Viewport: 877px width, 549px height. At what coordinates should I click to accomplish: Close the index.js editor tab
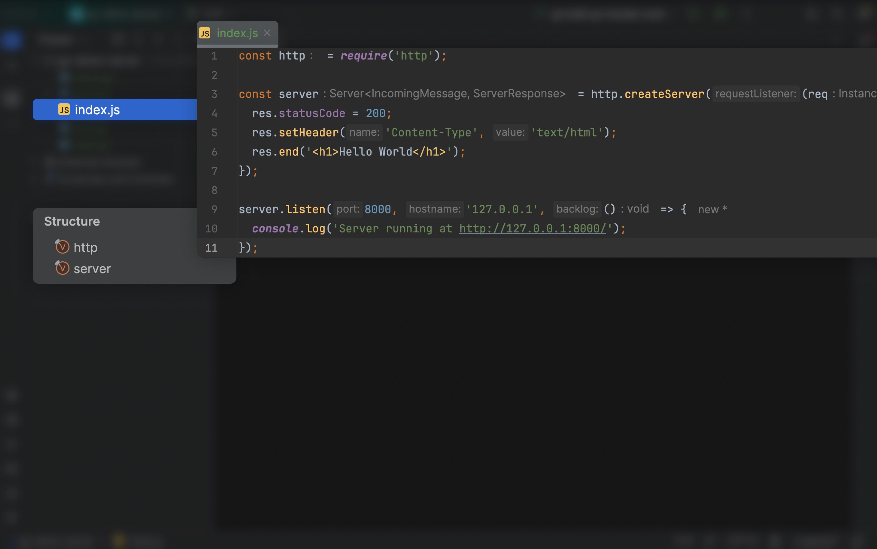pyautogui.click(x=267, y=33)
